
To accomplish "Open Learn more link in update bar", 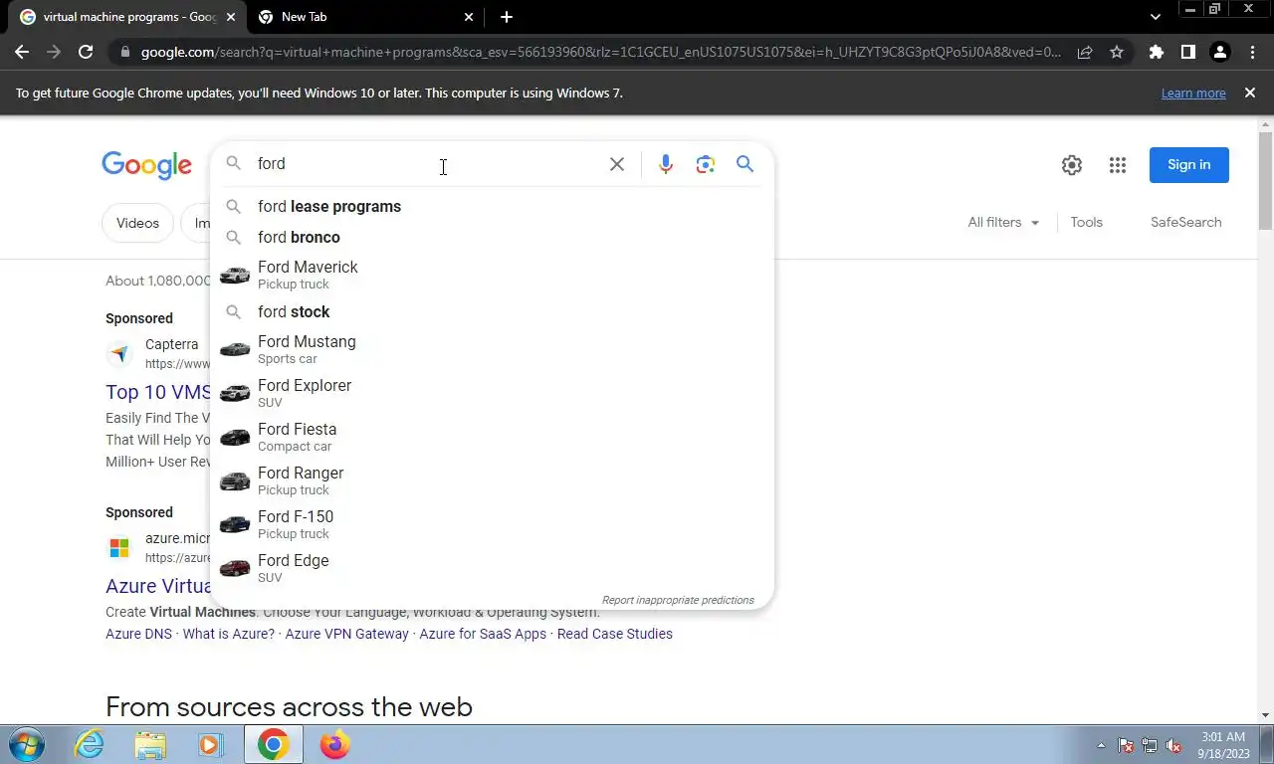I will 1193,94.
